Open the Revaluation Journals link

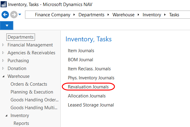coord(88,87)
